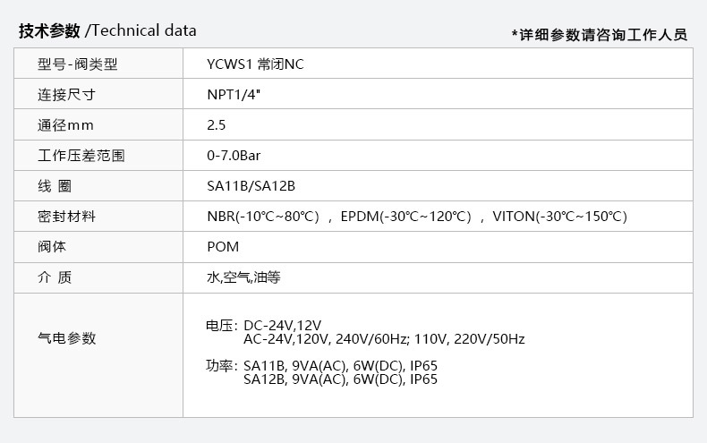Select the "工作压差范围" label cell
This screenshot has width=707, height=443.
click(81, 156)
